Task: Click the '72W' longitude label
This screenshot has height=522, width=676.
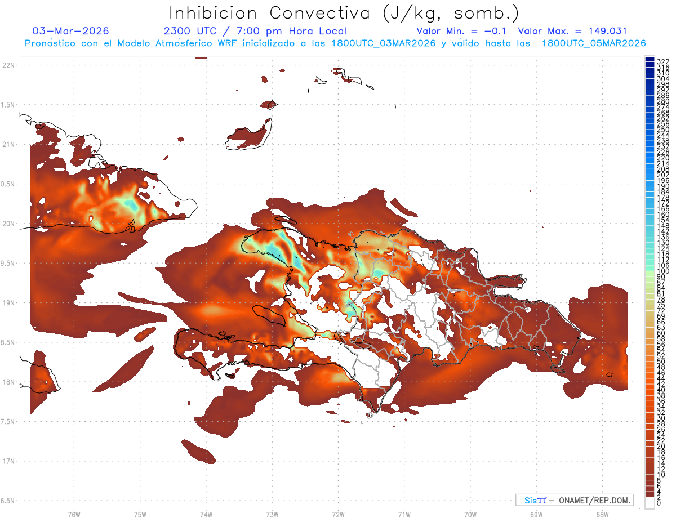Action: point(338,514)
